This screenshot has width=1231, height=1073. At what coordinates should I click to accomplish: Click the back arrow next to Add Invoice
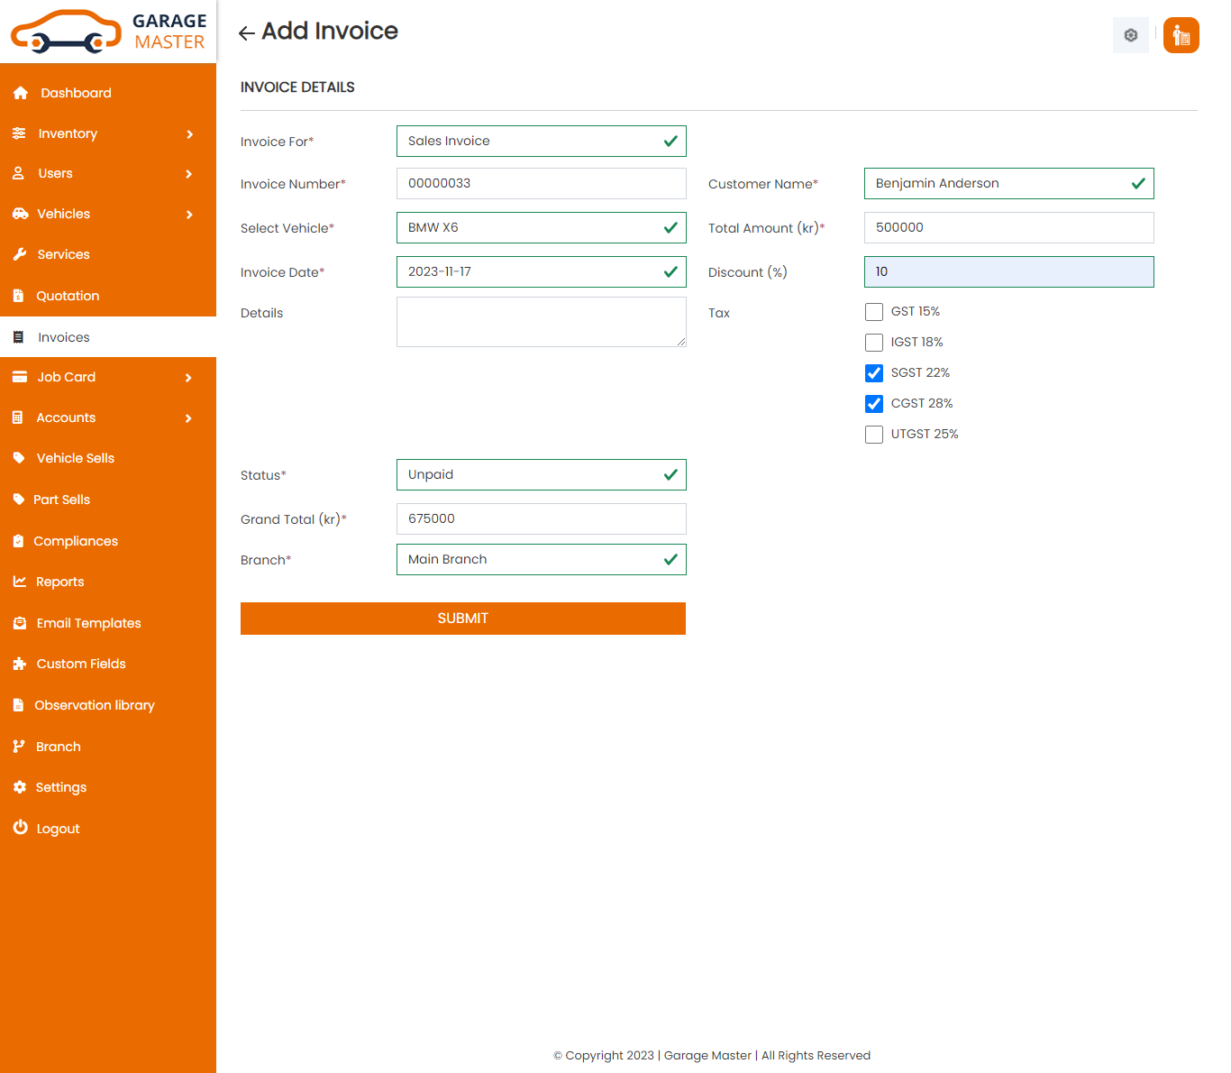tap(245, 32)
